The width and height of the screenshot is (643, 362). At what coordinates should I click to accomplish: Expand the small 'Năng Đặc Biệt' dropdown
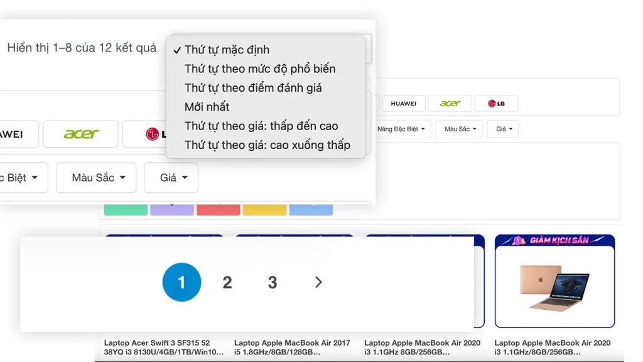401,129
